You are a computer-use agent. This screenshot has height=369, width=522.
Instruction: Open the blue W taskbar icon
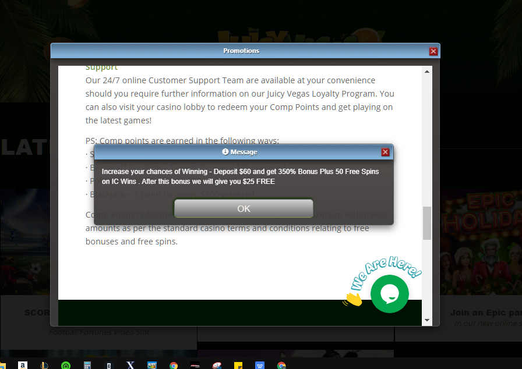[260, 366]
